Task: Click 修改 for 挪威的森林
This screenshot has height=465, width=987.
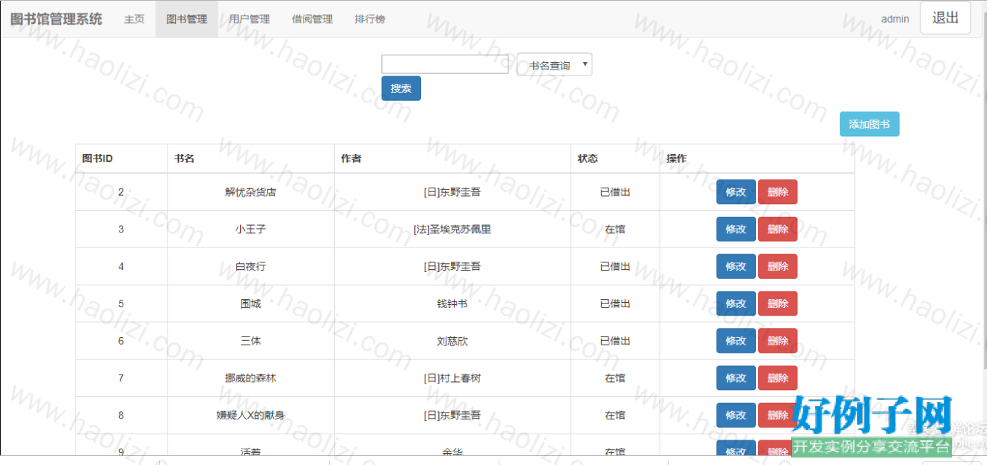Action: pyautogui.click(x=736, y=378)
